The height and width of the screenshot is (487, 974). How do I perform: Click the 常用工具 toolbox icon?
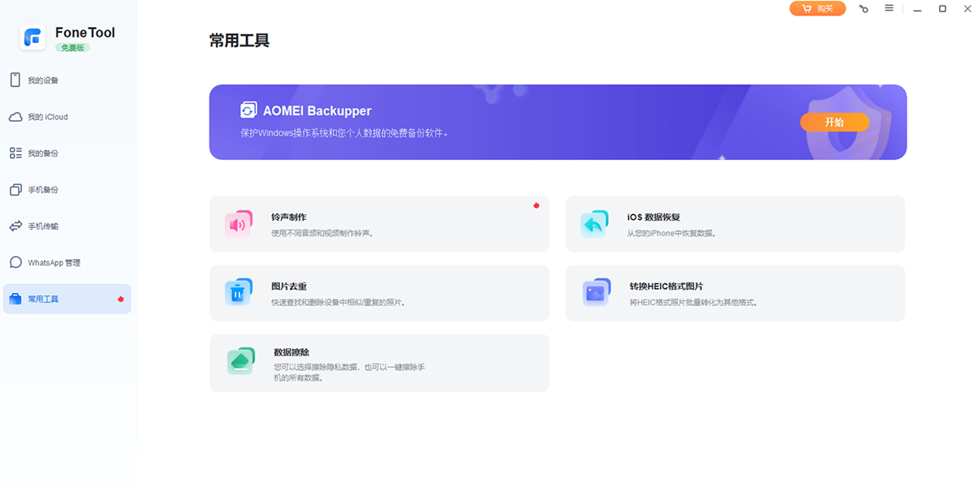[x=15, y=299]
